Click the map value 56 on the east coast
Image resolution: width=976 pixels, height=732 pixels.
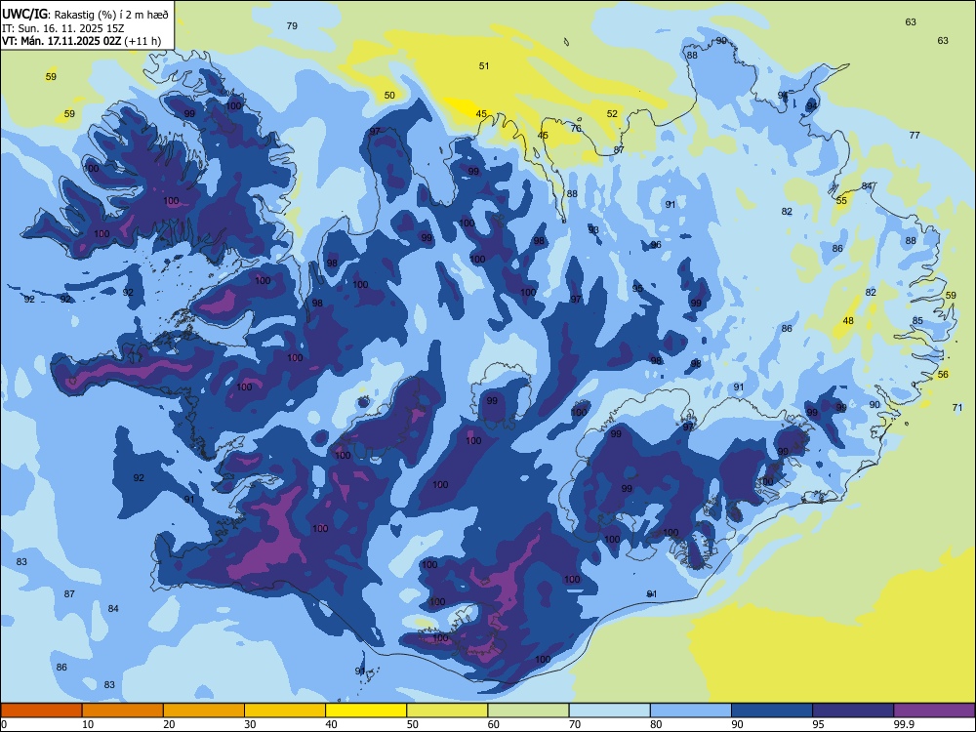point(943,374)
